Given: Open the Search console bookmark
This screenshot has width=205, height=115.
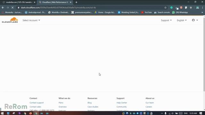Looking at the screenshot, I should click(162, 12).
